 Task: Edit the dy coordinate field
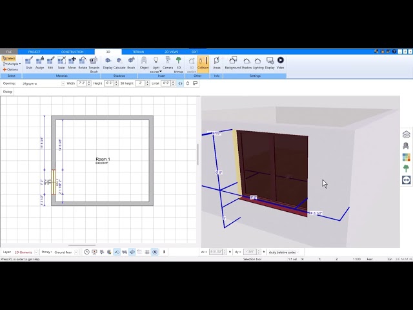pos(250,252)
